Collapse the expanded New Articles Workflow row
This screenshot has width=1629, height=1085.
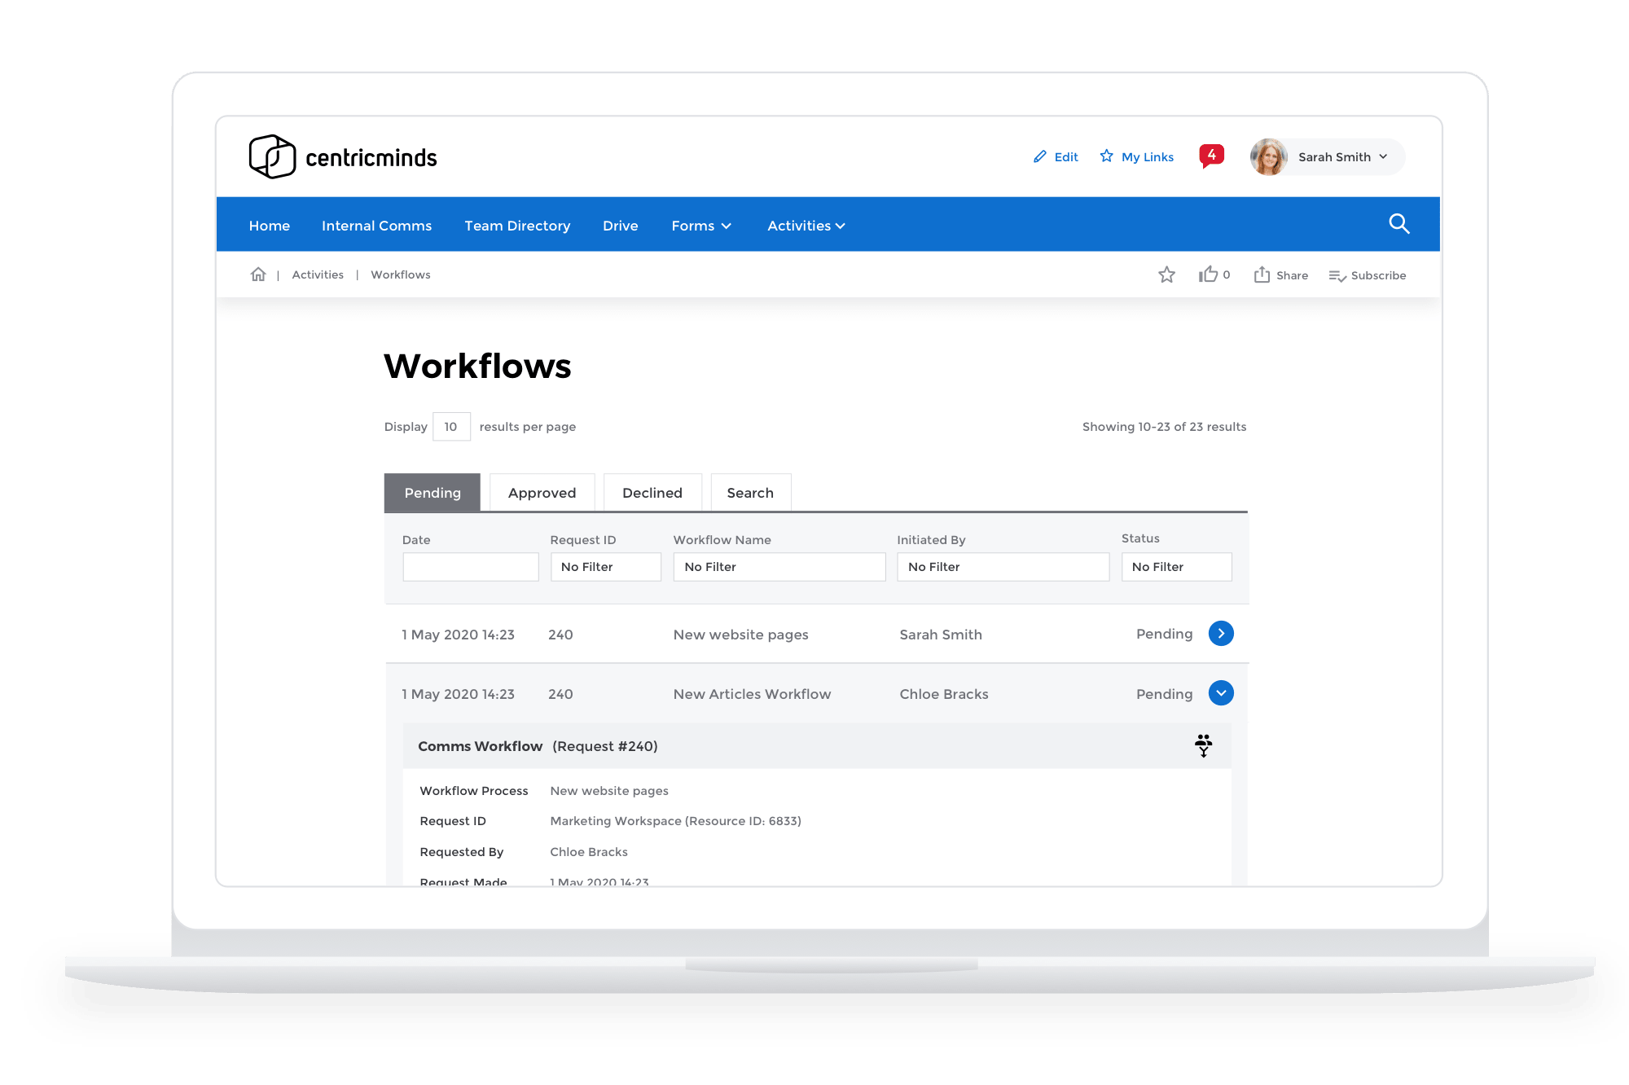(1220, 693)
